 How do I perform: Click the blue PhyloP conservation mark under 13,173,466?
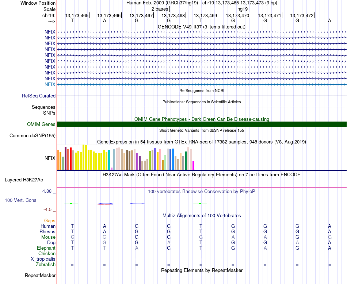click(x=105, y=204)
